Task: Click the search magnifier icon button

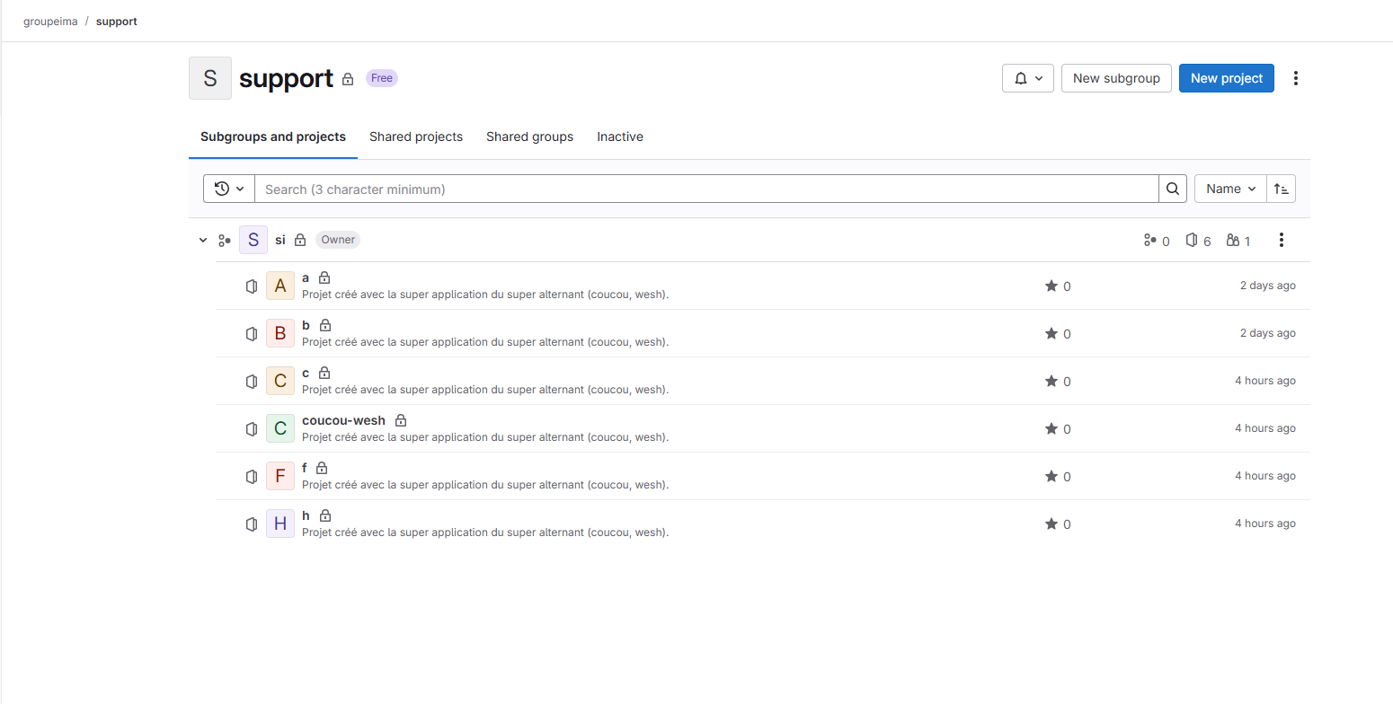Action: click(1172, 189)
